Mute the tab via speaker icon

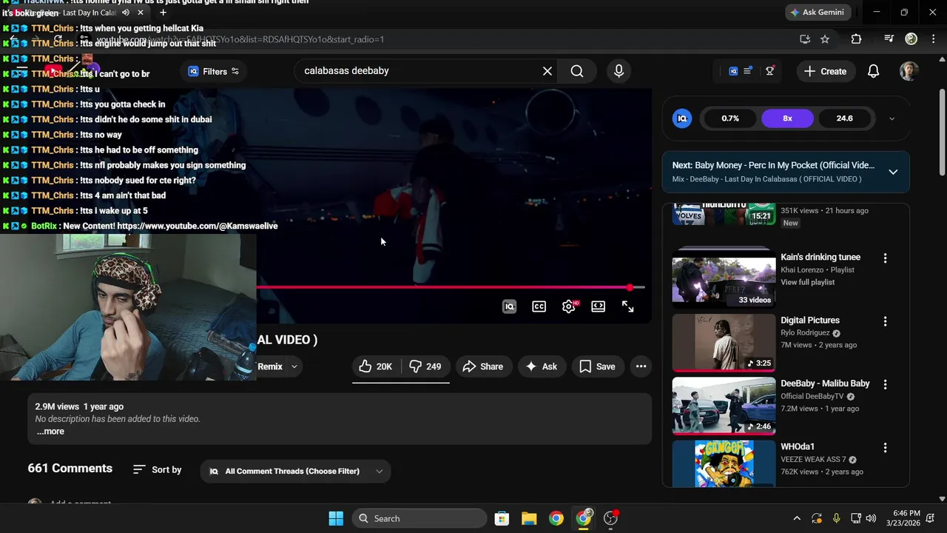click(126, 13)
